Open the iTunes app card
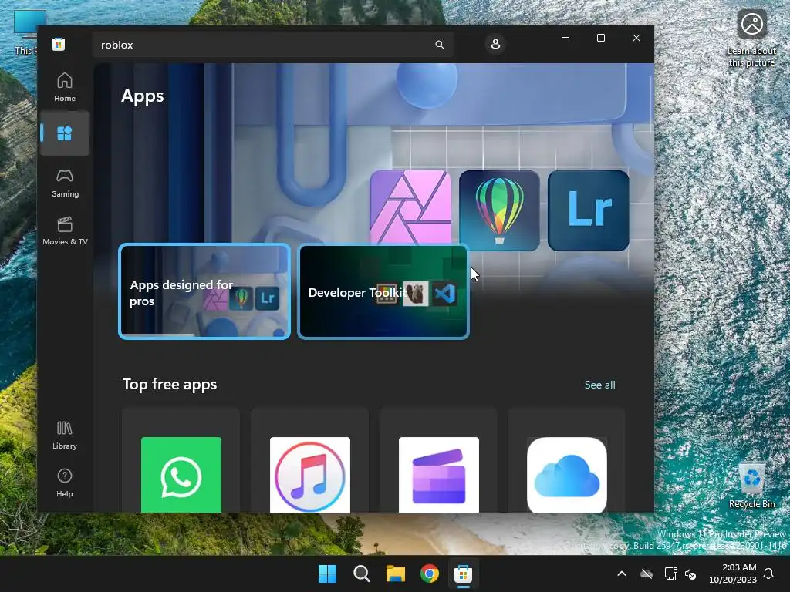The width and height of the screenshot is (790, 592). pos(310,460)
